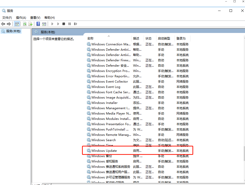Select Windows 推送通知系统服务 row
Viewport: 245px width, 185px height.
[138, 166]
